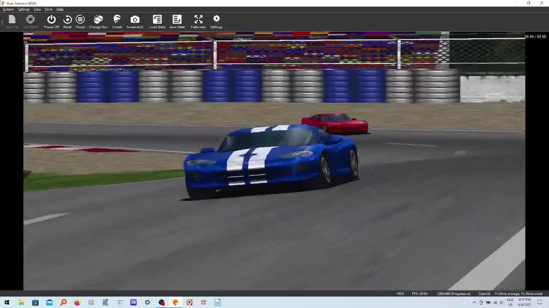Click the 100% speed indicator in the status bar
The image size is (549, 308).
click(400, 293)
